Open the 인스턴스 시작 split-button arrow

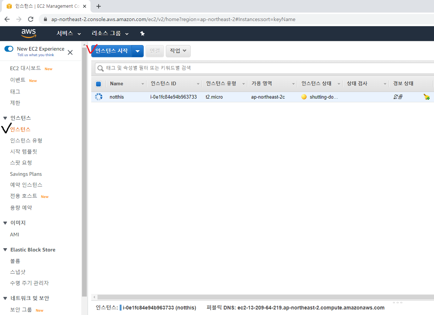[x=137, y=51]
